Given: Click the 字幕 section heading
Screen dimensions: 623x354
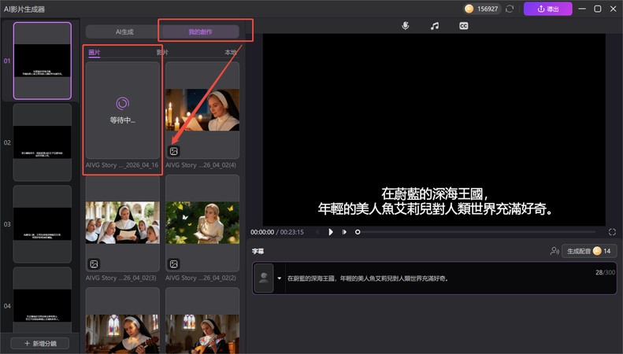Looking at the screenshot, I should [x=258, y=251].
